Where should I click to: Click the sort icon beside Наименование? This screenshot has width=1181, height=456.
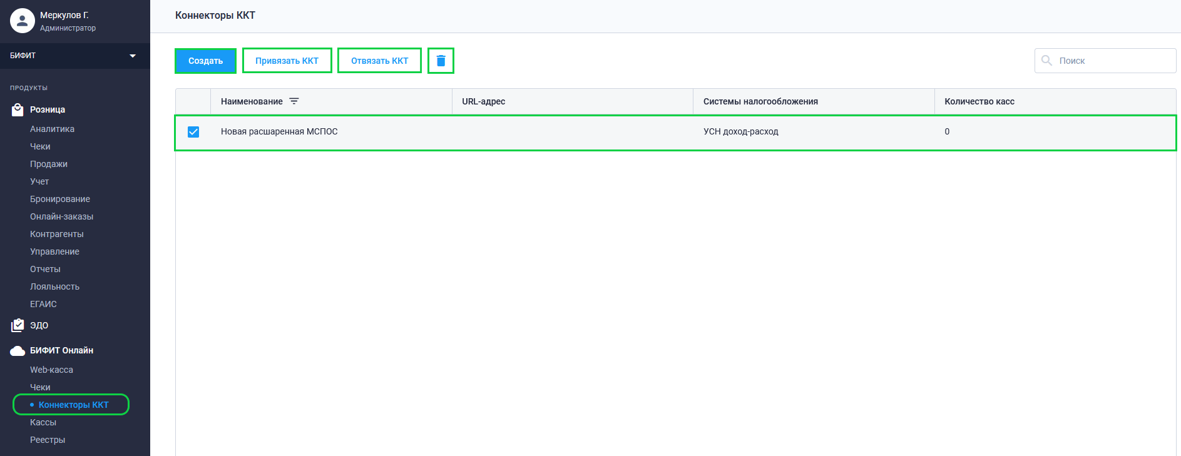(x=294, y=101)
